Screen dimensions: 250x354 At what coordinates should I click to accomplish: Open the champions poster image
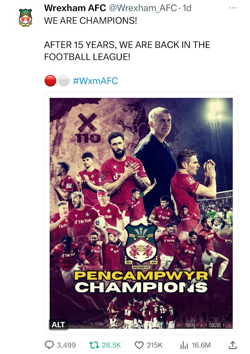[x=141, y=213]
